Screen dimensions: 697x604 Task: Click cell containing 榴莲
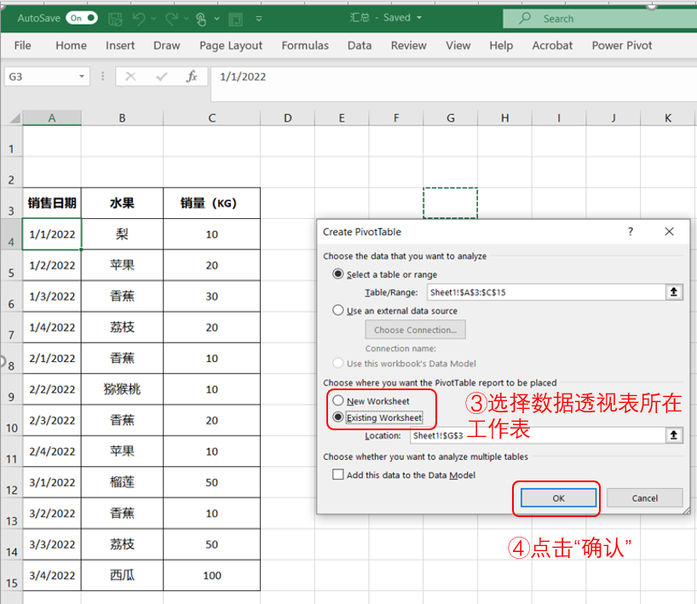coord(122,482)
